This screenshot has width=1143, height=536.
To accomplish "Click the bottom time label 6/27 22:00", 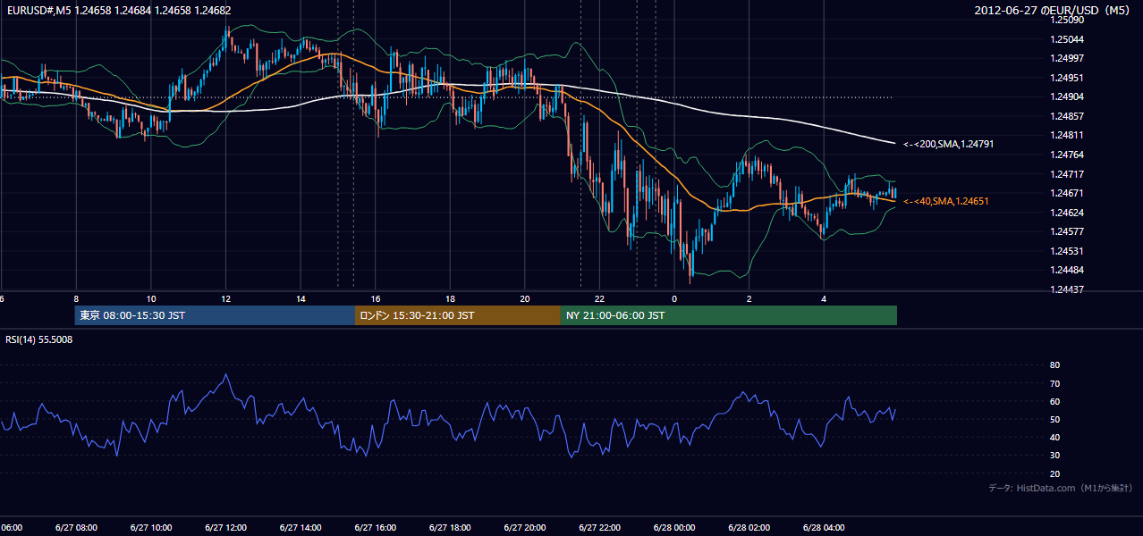I will [599, 527].
